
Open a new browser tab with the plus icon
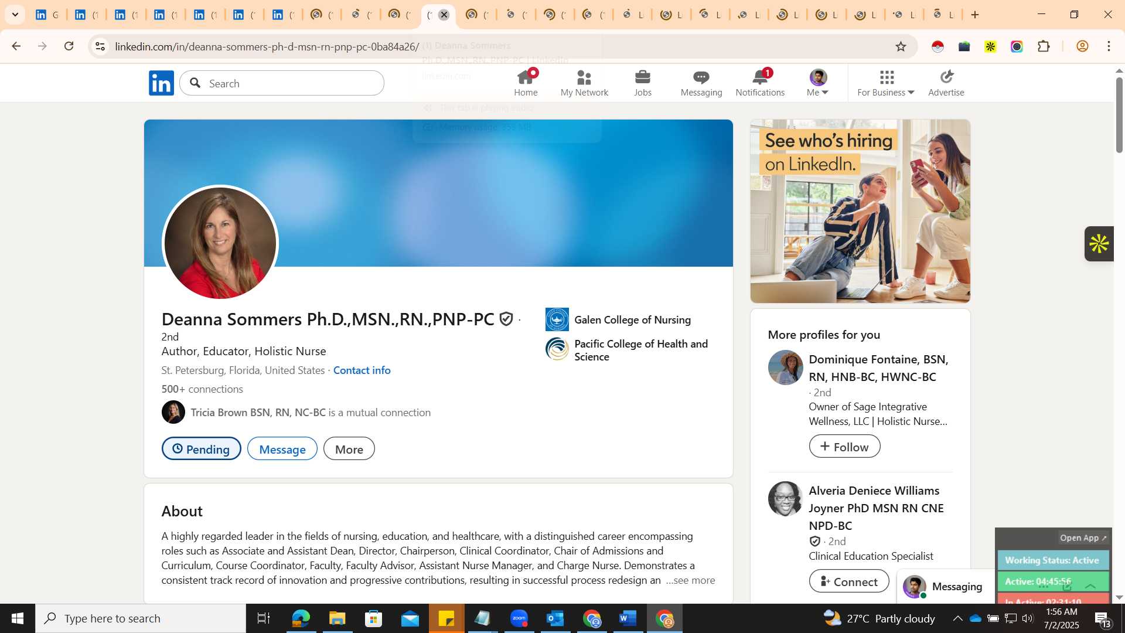pos(975,15)
